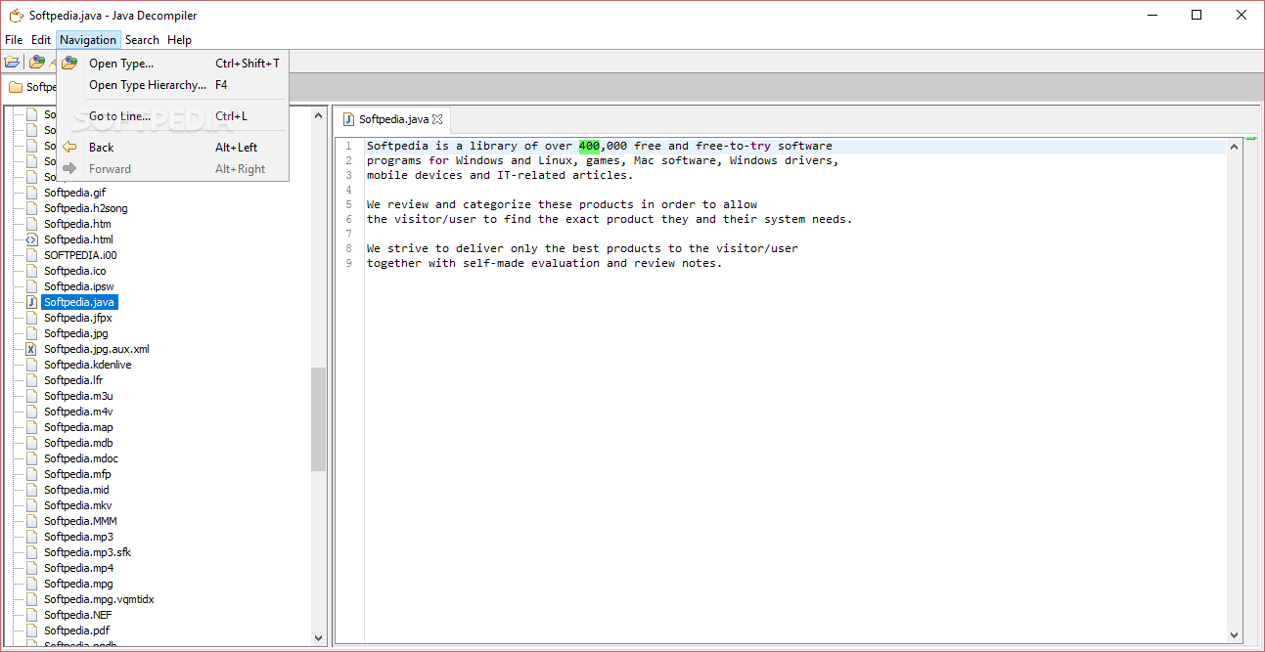Screen dimensions: 1265x652
Task: Select Softpedia.map in the file tree
Action: click(x=78, y=427)
